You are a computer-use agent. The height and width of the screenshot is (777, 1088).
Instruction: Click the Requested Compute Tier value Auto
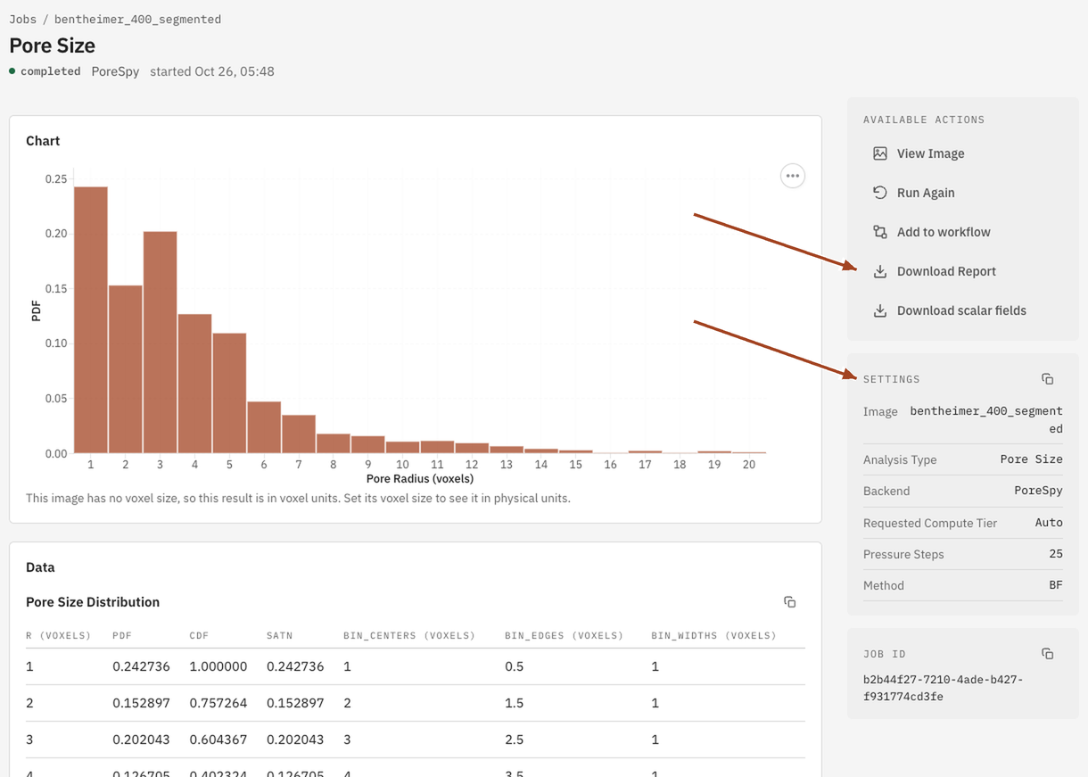pos(1049,523)
